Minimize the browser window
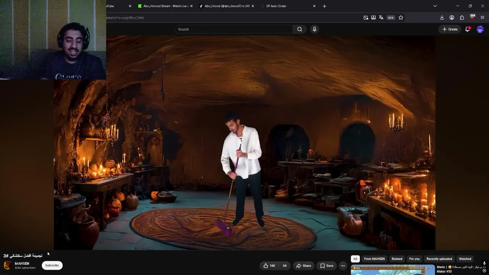The image size is (489, 275). coord(457,6)
